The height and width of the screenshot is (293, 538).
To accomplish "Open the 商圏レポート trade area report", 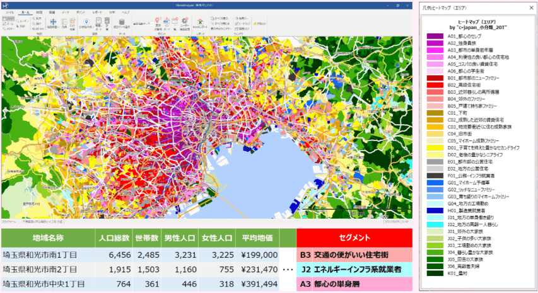I will coord(98,24).
